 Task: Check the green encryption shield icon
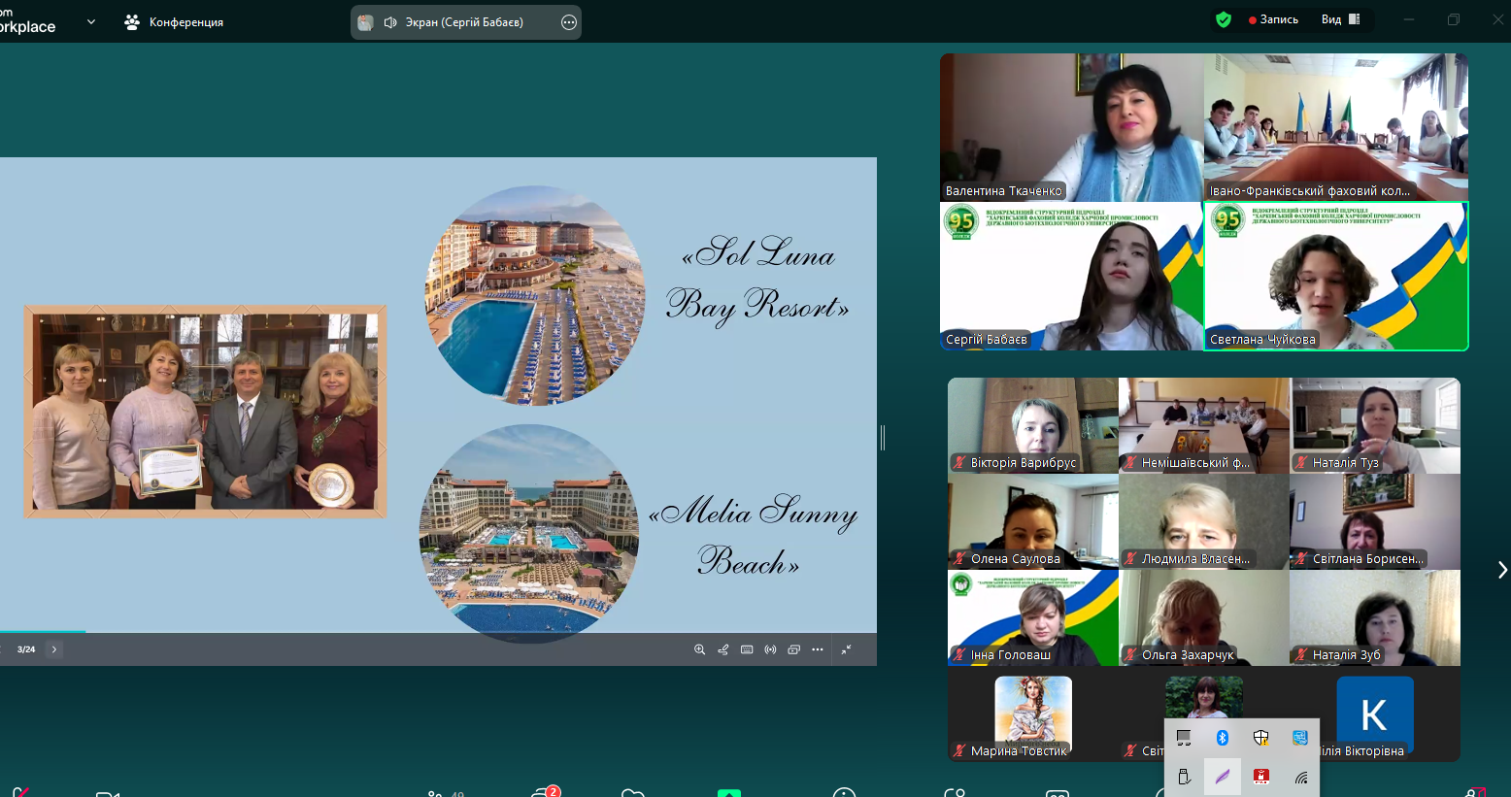click(1224, 19)
